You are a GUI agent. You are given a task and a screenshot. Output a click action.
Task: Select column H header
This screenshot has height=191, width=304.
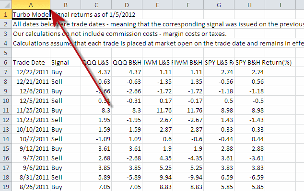(x=249, y=5)
